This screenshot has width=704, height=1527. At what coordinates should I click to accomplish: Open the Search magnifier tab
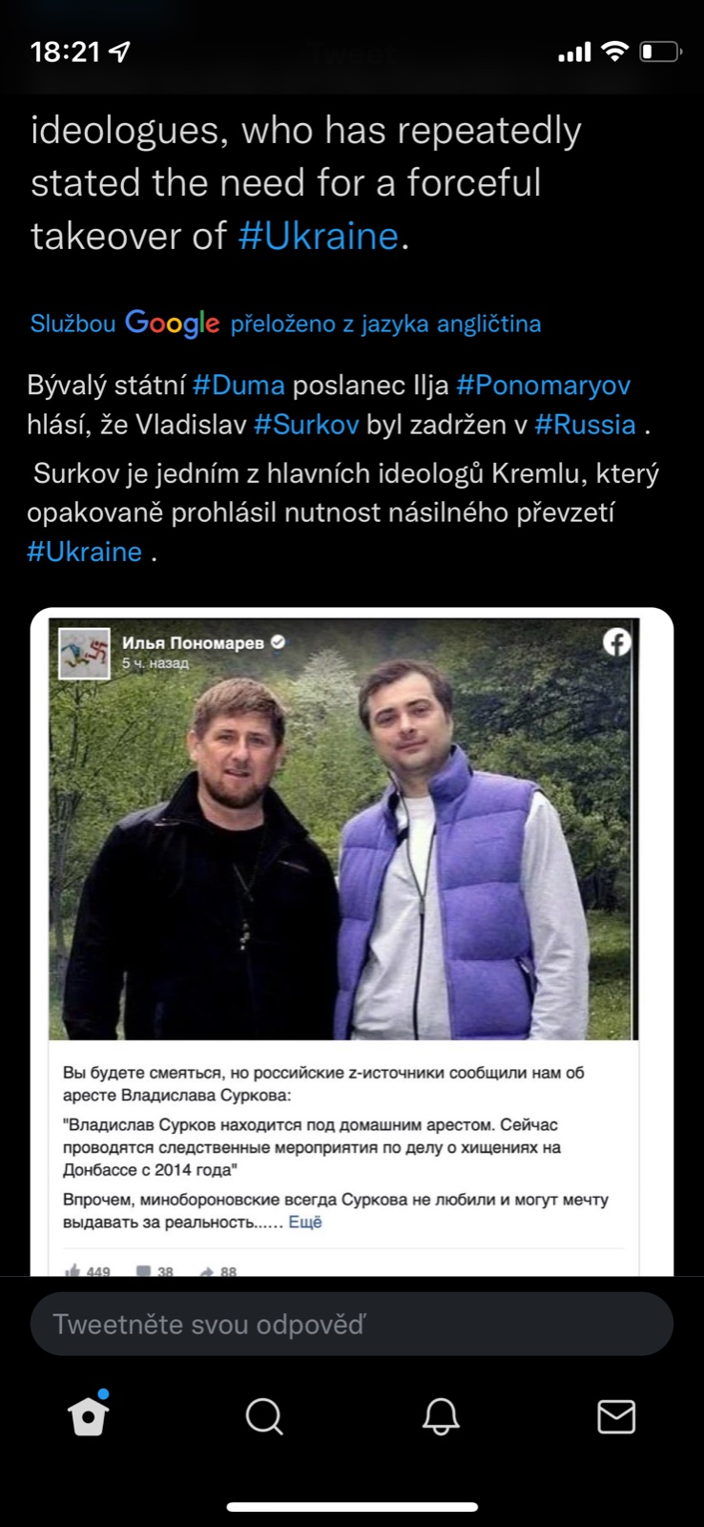point(264,1416)
